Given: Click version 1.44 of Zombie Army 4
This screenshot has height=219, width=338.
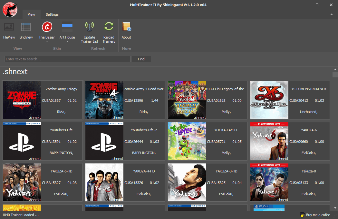Looking at the screenshot, I should (x=155, y=101).
